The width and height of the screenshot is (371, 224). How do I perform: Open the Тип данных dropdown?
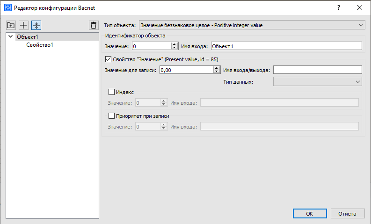[x=318, y=82]
